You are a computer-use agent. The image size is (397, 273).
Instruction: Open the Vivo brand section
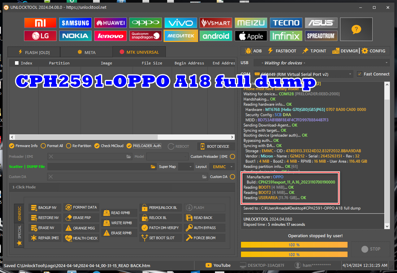click(181, 23)
